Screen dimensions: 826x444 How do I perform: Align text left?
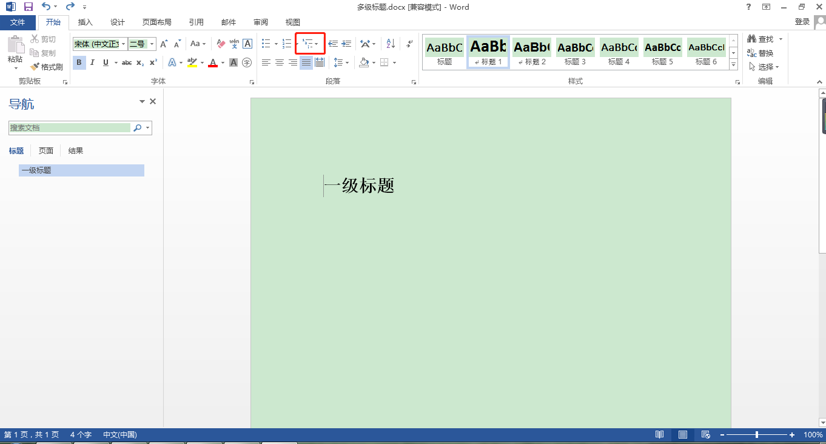(x=266, y=62)
